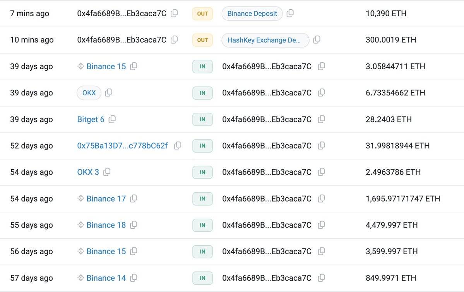This screenshot has width=464, height=292.
Task: Copy the Binance Deposit address
Action: coord(290,13)
